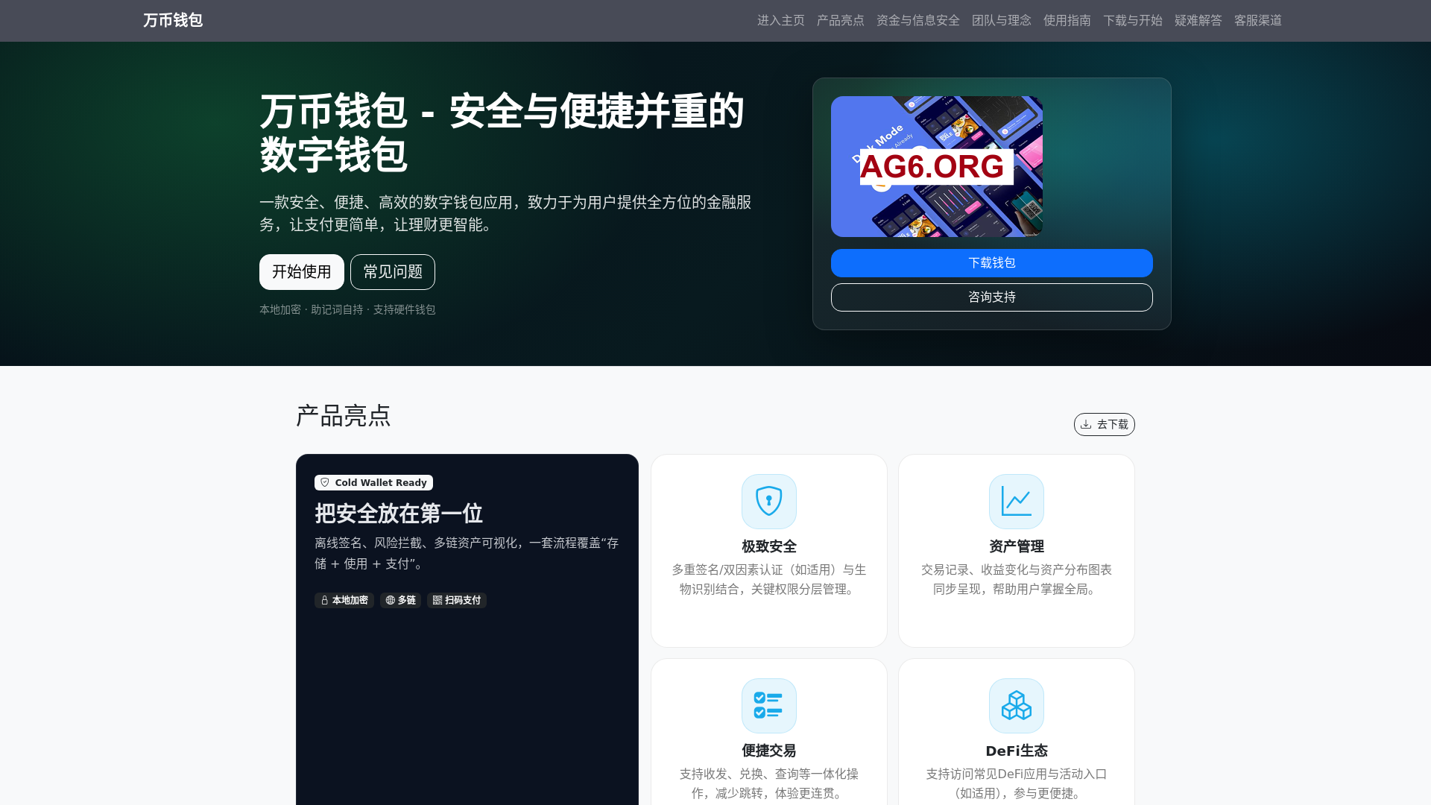
Task: Click the 万币钱包 site logo
Action: 173,20
